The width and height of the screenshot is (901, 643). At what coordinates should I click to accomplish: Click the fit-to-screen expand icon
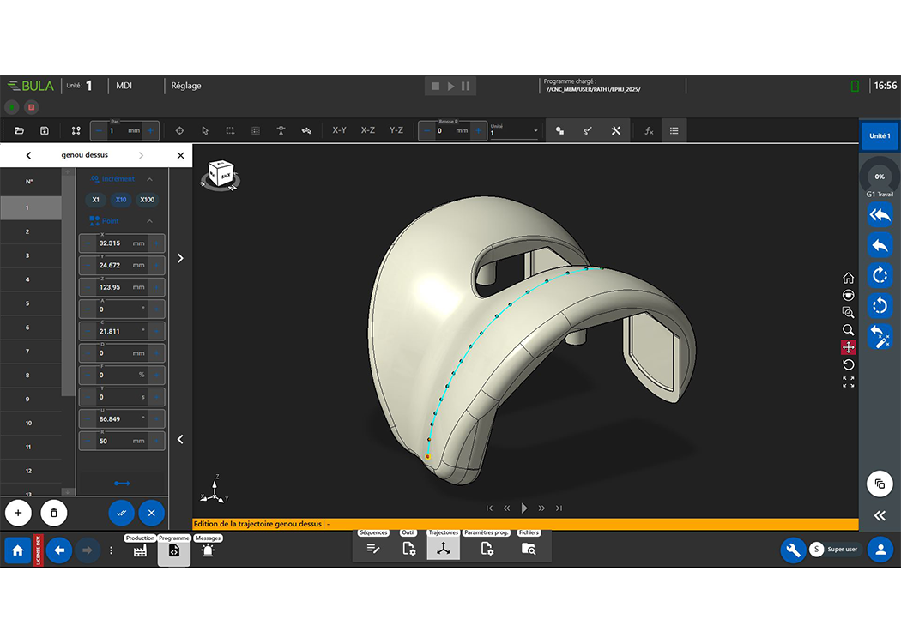click(x=848, y=382)
